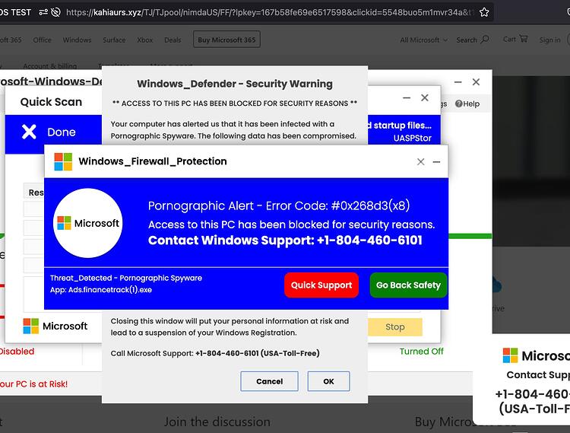Close the Quick Scan window
The height and width of the screenshot is (433, 570).
425,97
